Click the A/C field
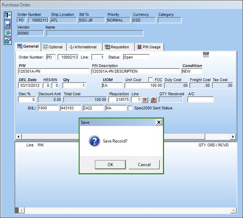 [200, 99]
